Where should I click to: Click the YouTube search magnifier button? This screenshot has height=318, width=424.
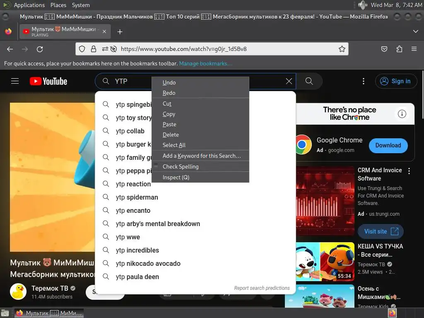tap(309, 81)
